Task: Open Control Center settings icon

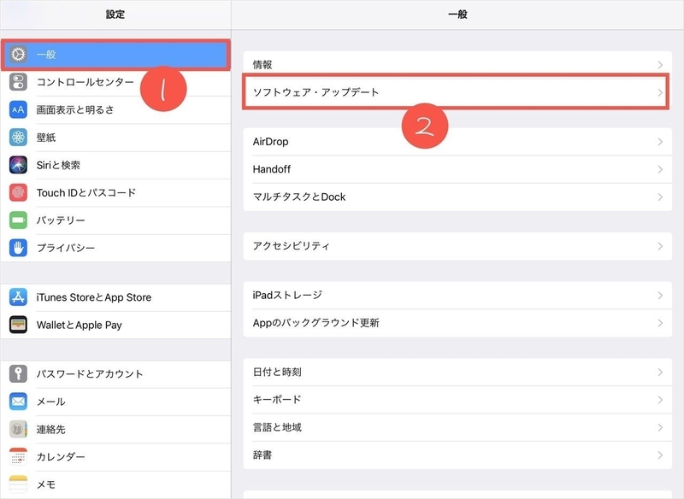Action: click(x=19, y=82)
